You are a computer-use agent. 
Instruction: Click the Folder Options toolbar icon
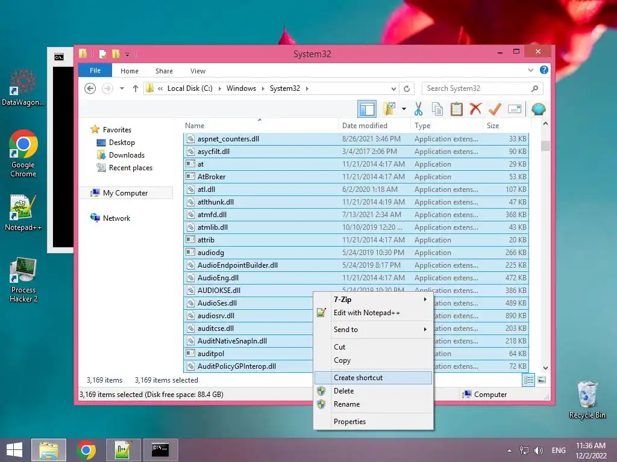pos(389,109)
